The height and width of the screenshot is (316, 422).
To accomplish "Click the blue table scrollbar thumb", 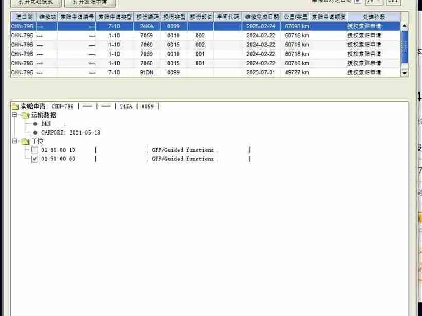I will point(404,47).
